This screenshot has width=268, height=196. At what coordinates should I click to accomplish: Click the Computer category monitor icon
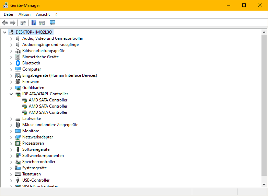coord(18,69)
